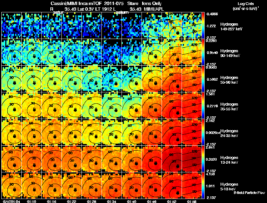
Task: Click the 0.5902 colorbar value
Action: 212,79
